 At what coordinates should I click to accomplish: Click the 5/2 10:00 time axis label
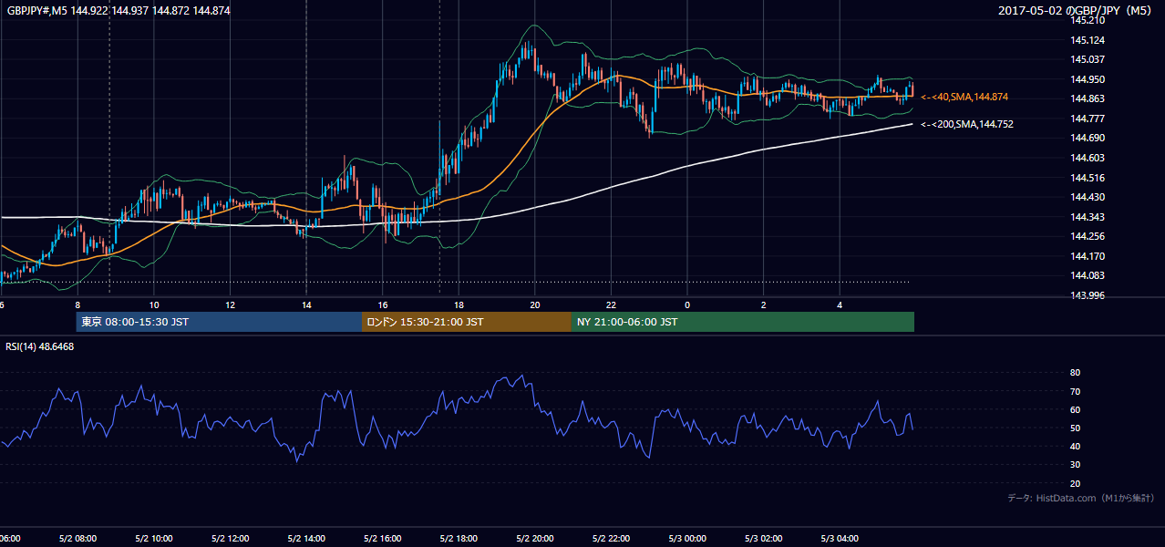[153, 538]
